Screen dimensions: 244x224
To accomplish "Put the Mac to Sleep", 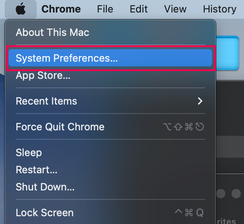I will pyautogui.click(x=28, y=153).
